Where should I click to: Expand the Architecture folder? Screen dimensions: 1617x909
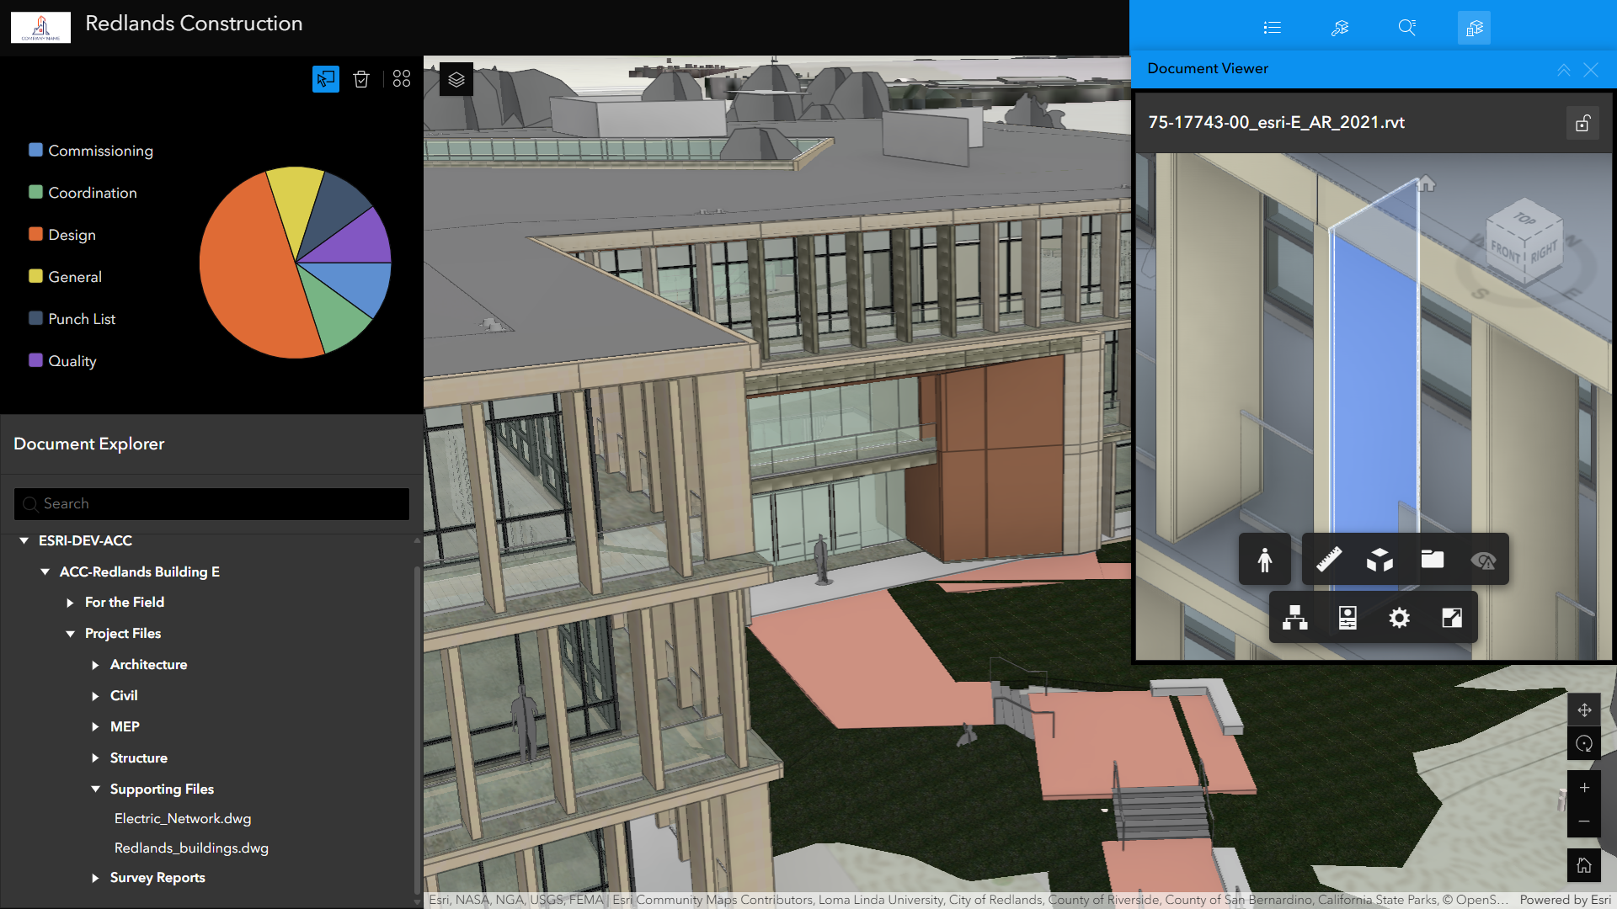(95, 665)
